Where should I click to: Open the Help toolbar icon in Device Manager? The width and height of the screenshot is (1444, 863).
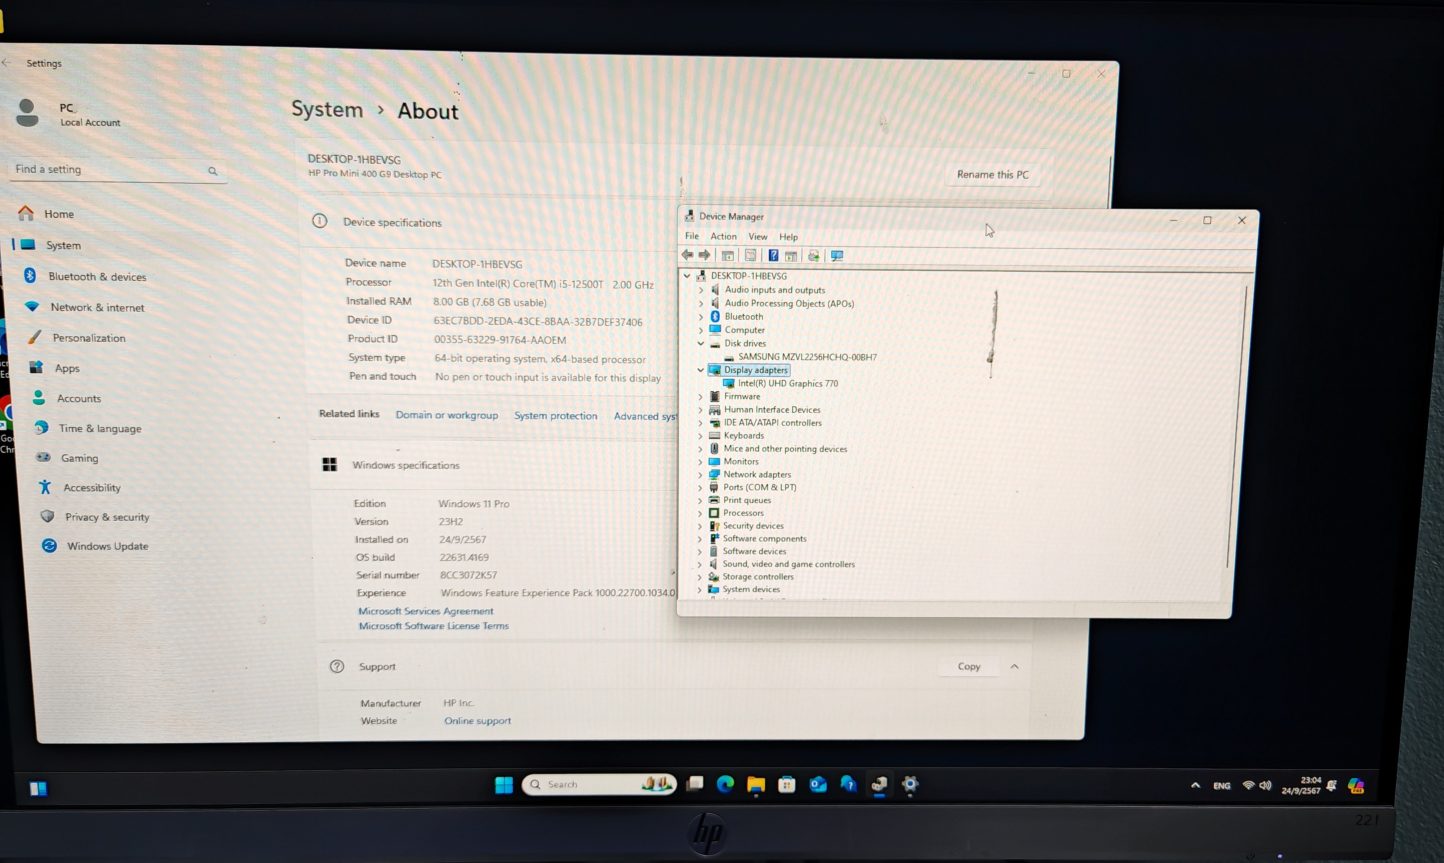click(773, 255)
